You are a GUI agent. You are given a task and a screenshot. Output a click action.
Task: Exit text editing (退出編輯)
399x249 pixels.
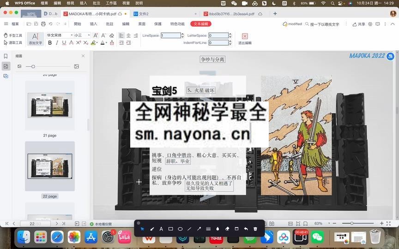click(x=245, y=39)
